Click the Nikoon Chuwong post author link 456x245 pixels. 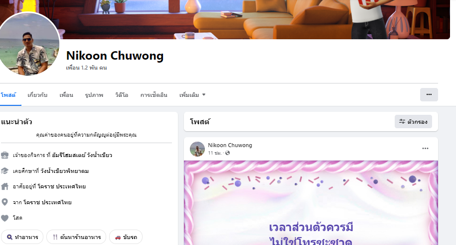click(230, 145)
